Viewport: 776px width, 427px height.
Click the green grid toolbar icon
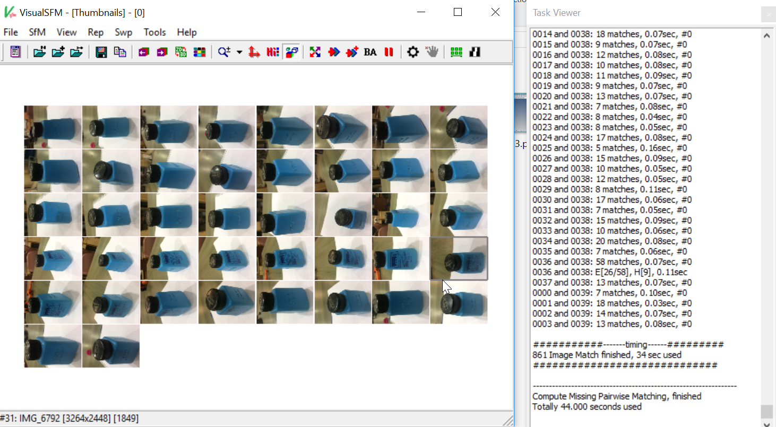tap(456, 52)
